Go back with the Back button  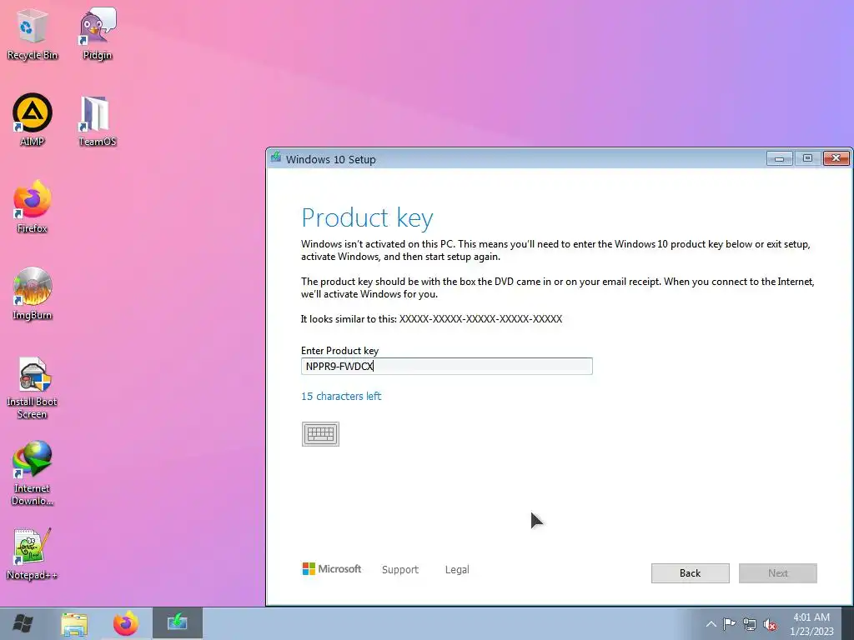pos(690,573)
